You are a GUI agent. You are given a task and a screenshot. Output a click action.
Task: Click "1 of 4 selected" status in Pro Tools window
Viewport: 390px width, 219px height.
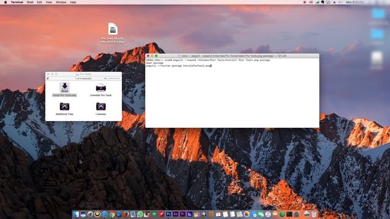(x=83, y=78)
